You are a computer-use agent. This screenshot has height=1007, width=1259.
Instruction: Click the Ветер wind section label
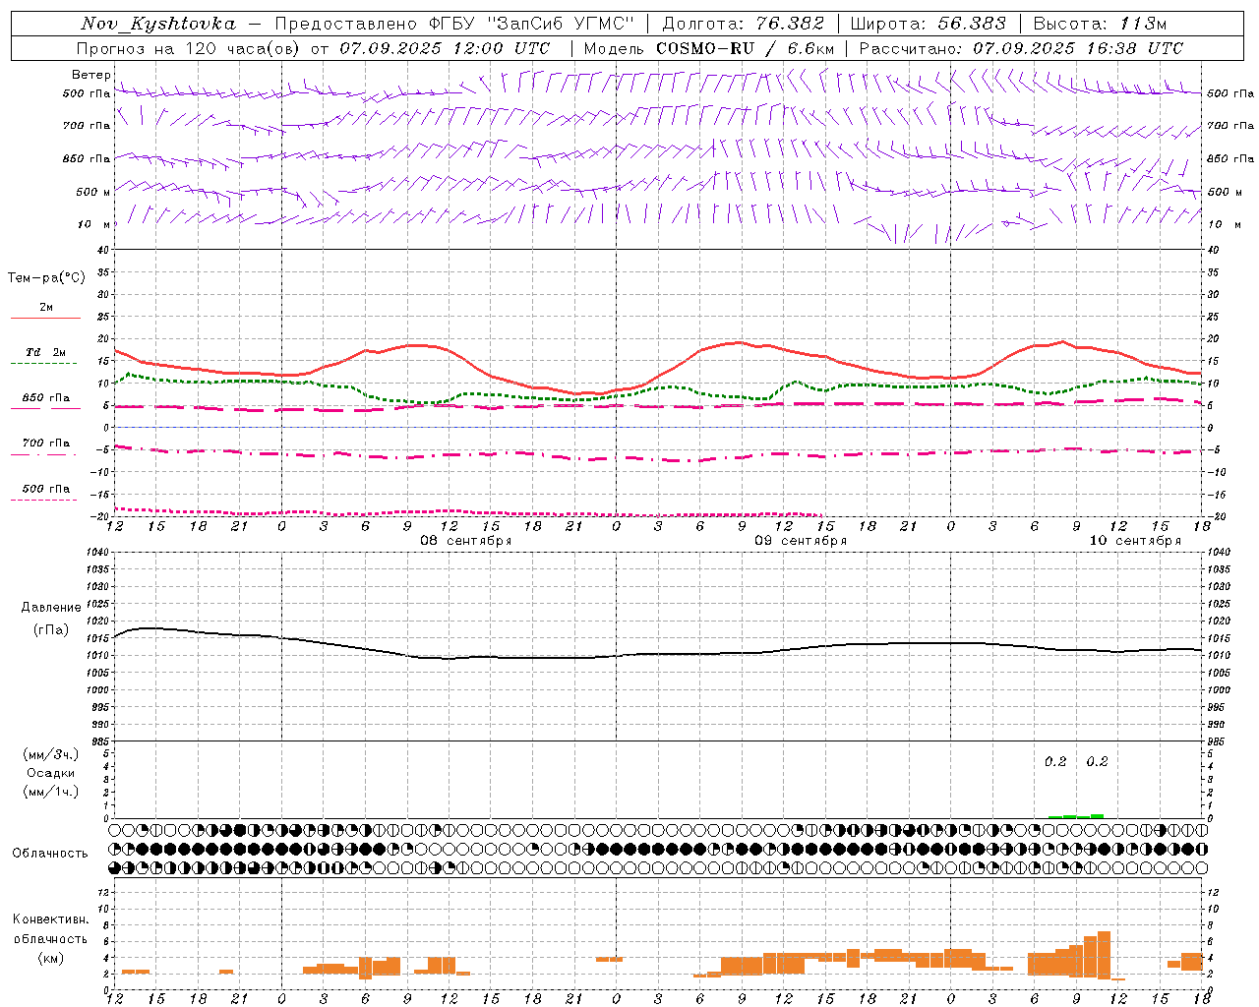click(x=90, y=75)
